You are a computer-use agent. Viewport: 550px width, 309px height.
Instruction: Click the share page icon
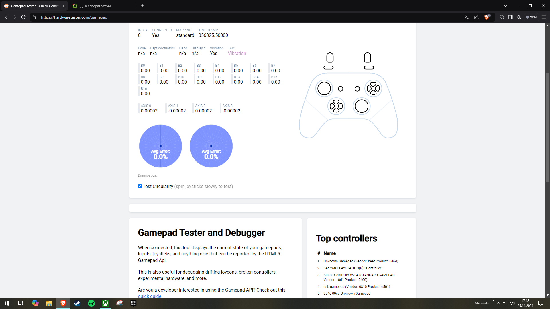click(x=476, y=17)
